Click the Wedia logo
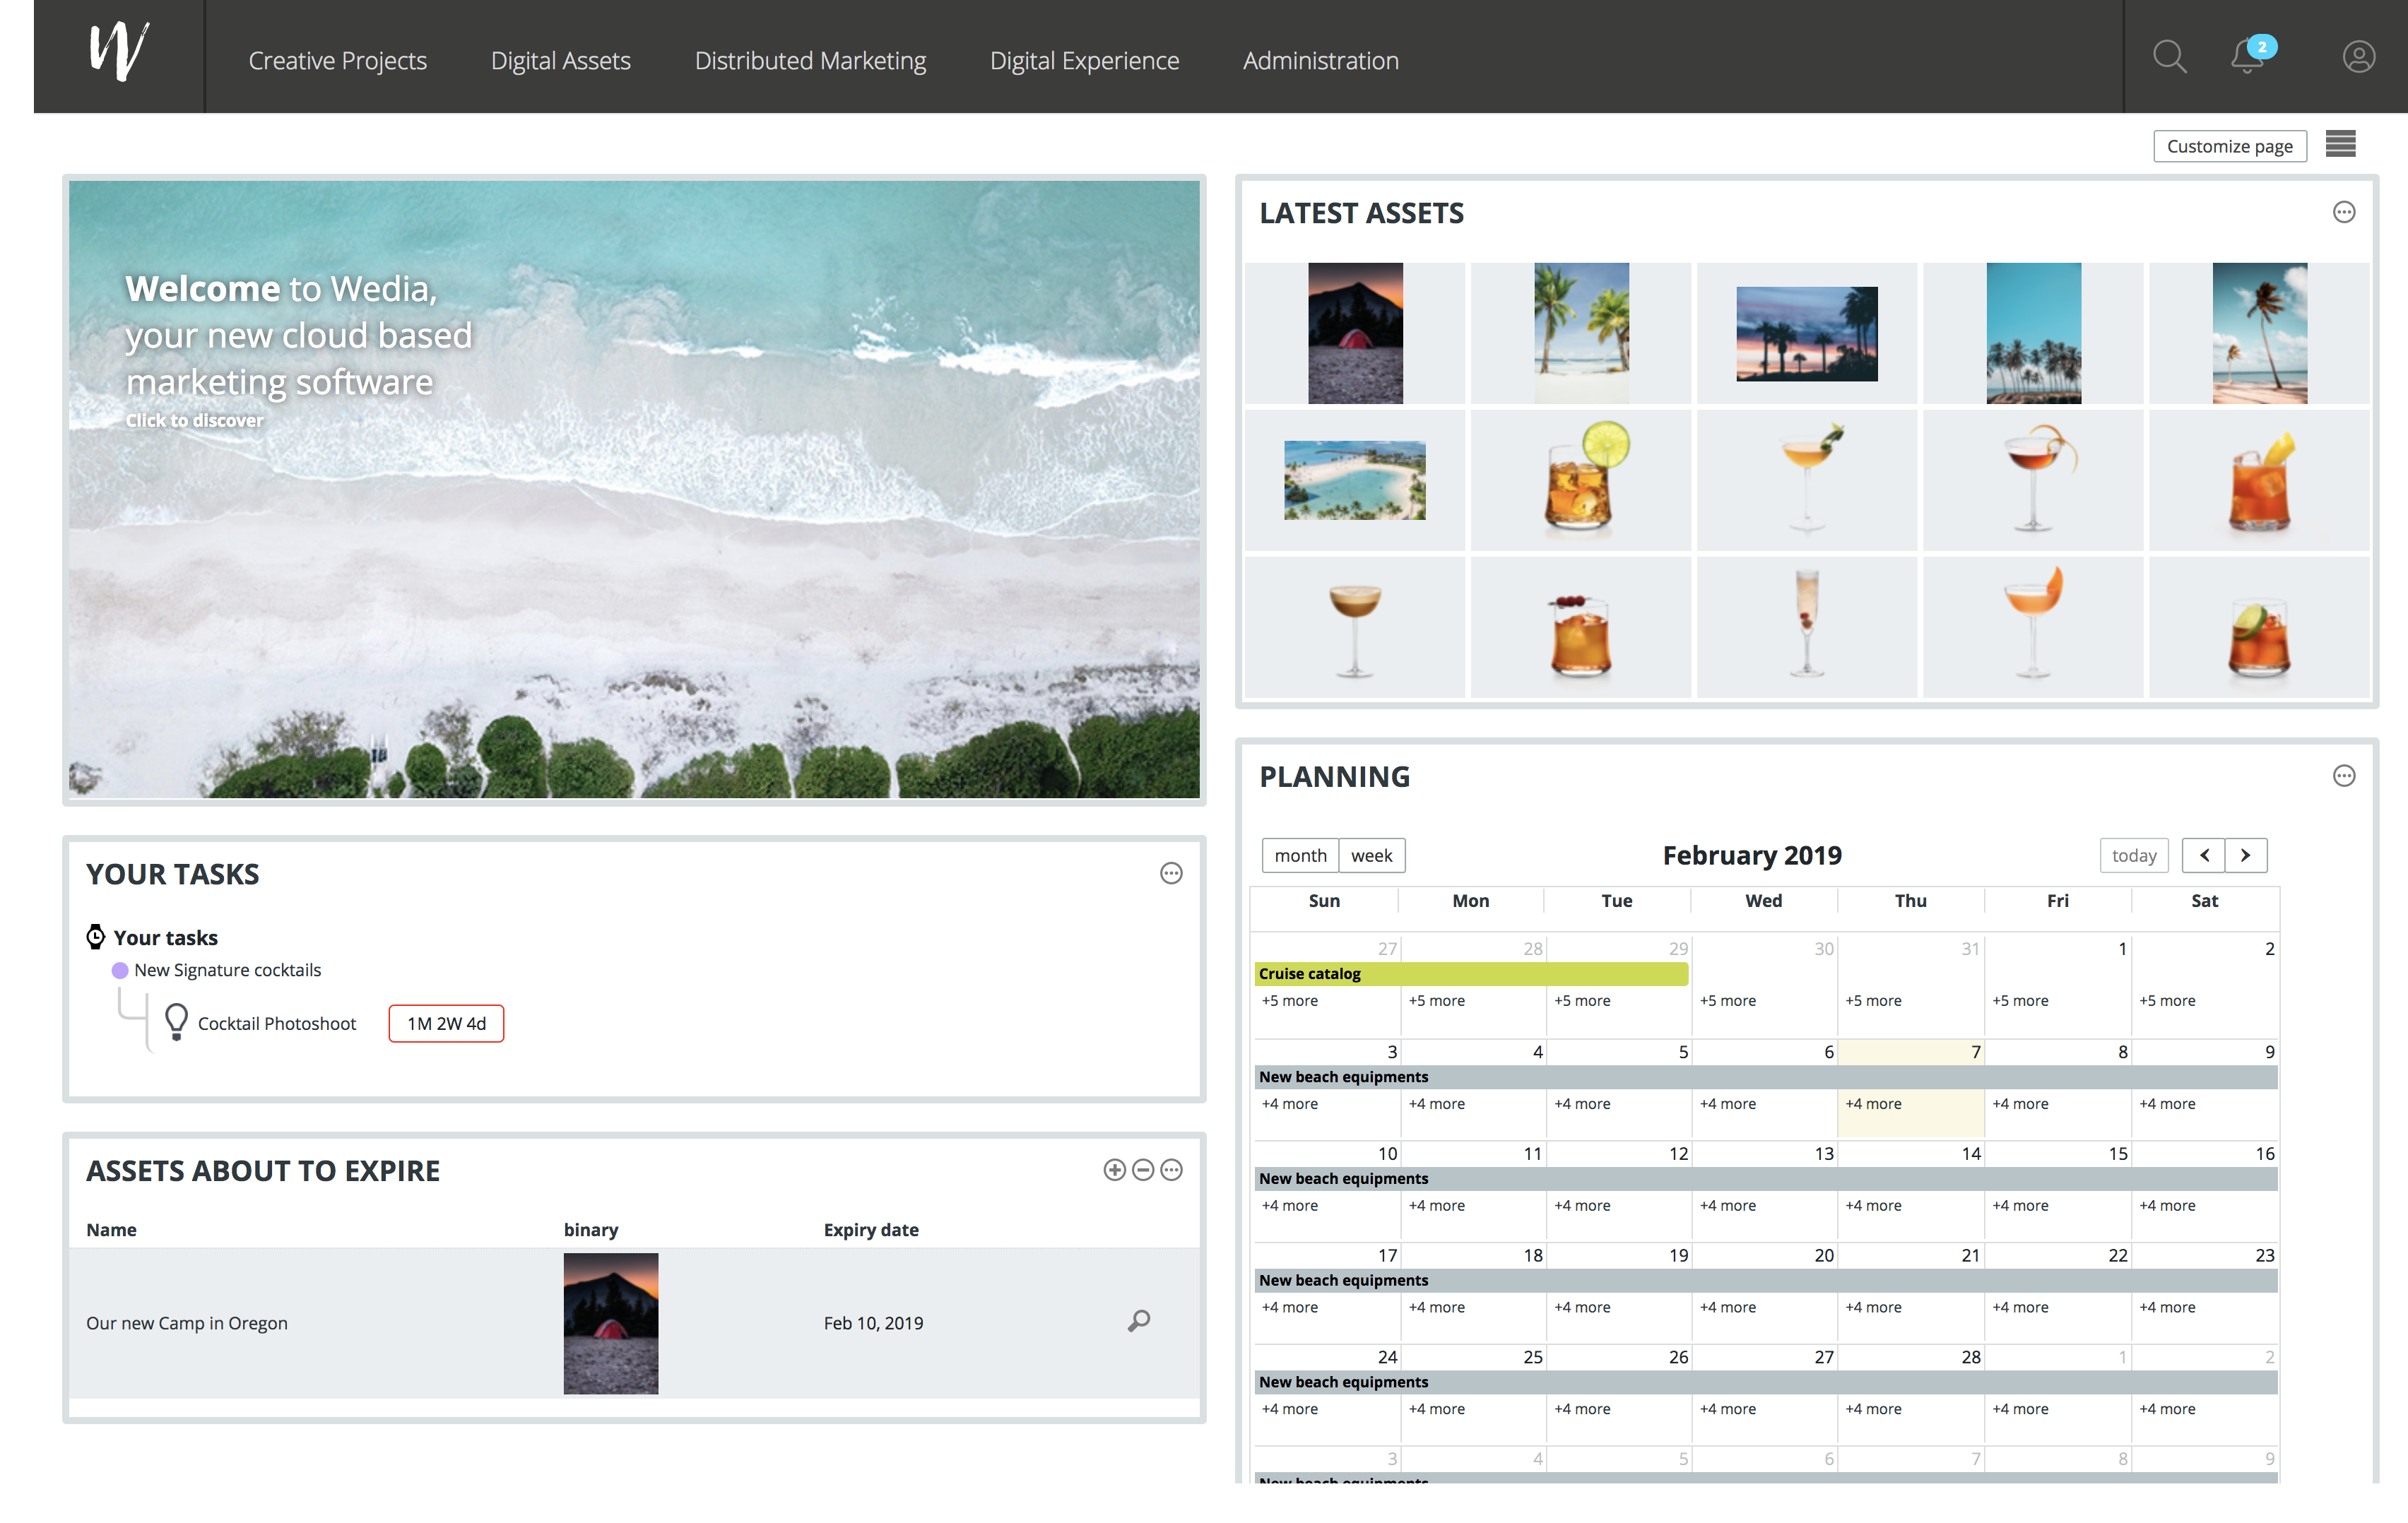The height and width of the screenshot is (1523, 2408). (119, 52)
